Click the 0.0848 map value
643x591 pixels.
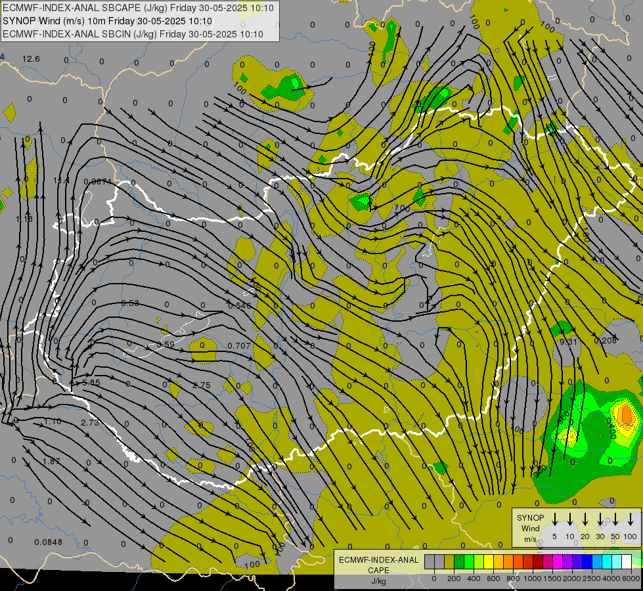click(x=49, y=542)
